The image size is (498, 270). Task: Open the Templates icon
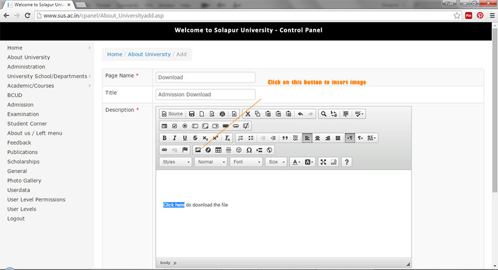click(x=234, y=114)
